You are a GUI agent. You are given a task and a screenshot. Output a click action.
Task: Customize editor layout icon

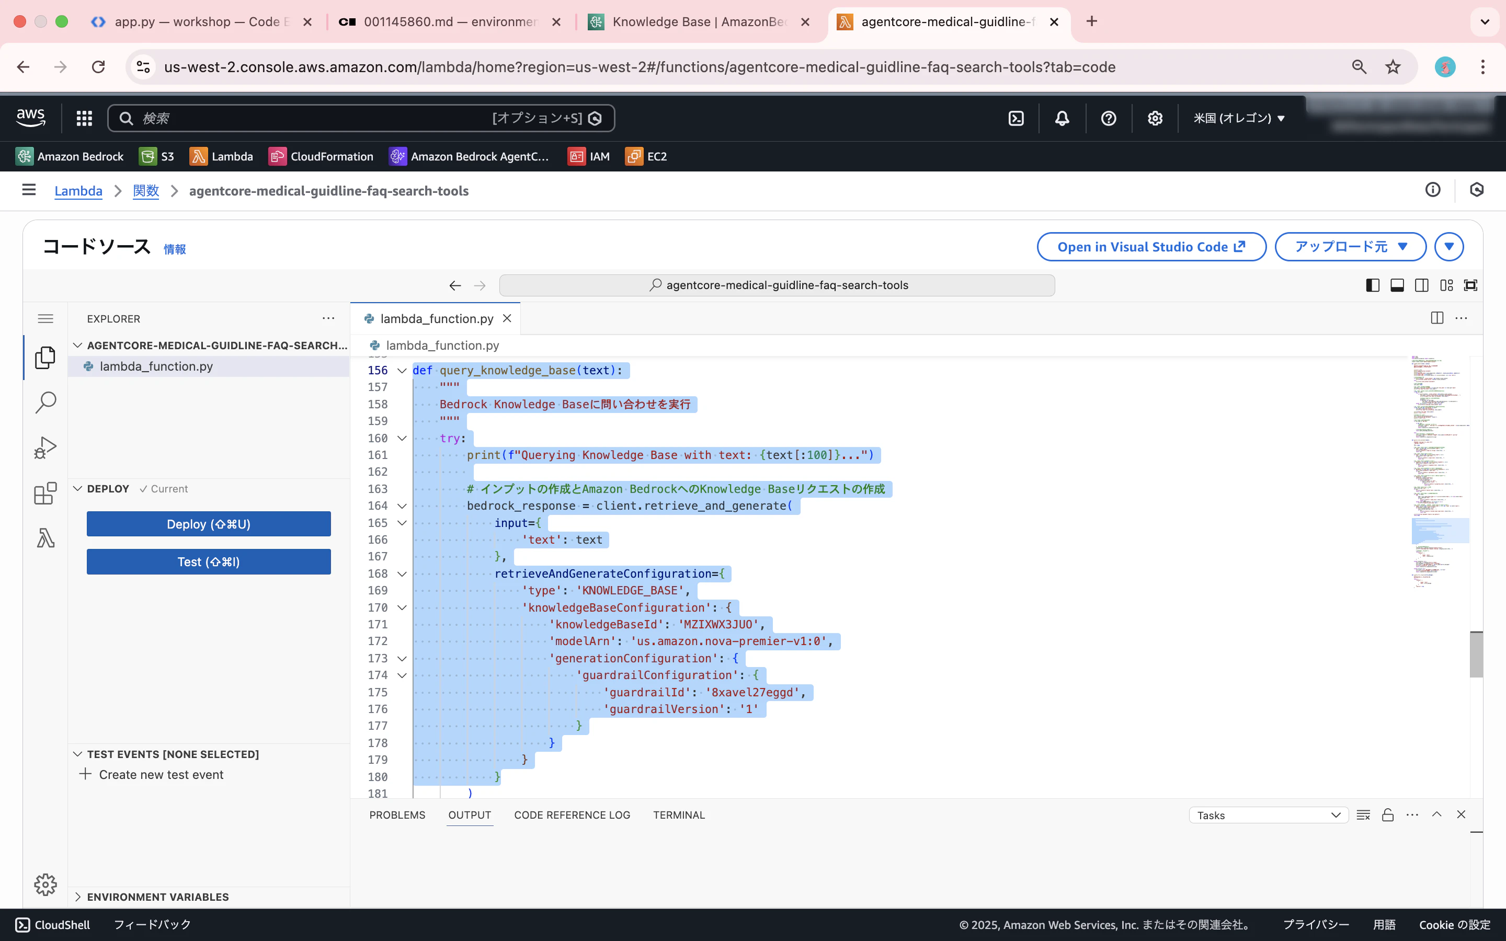[x=1446, y=285]
